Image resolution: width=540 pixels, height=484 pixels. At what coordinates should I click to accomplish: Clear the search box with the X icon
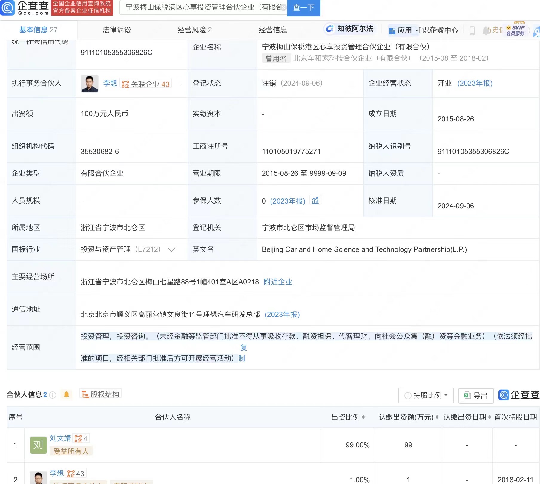pyautogui.click(x=283, y=7)
